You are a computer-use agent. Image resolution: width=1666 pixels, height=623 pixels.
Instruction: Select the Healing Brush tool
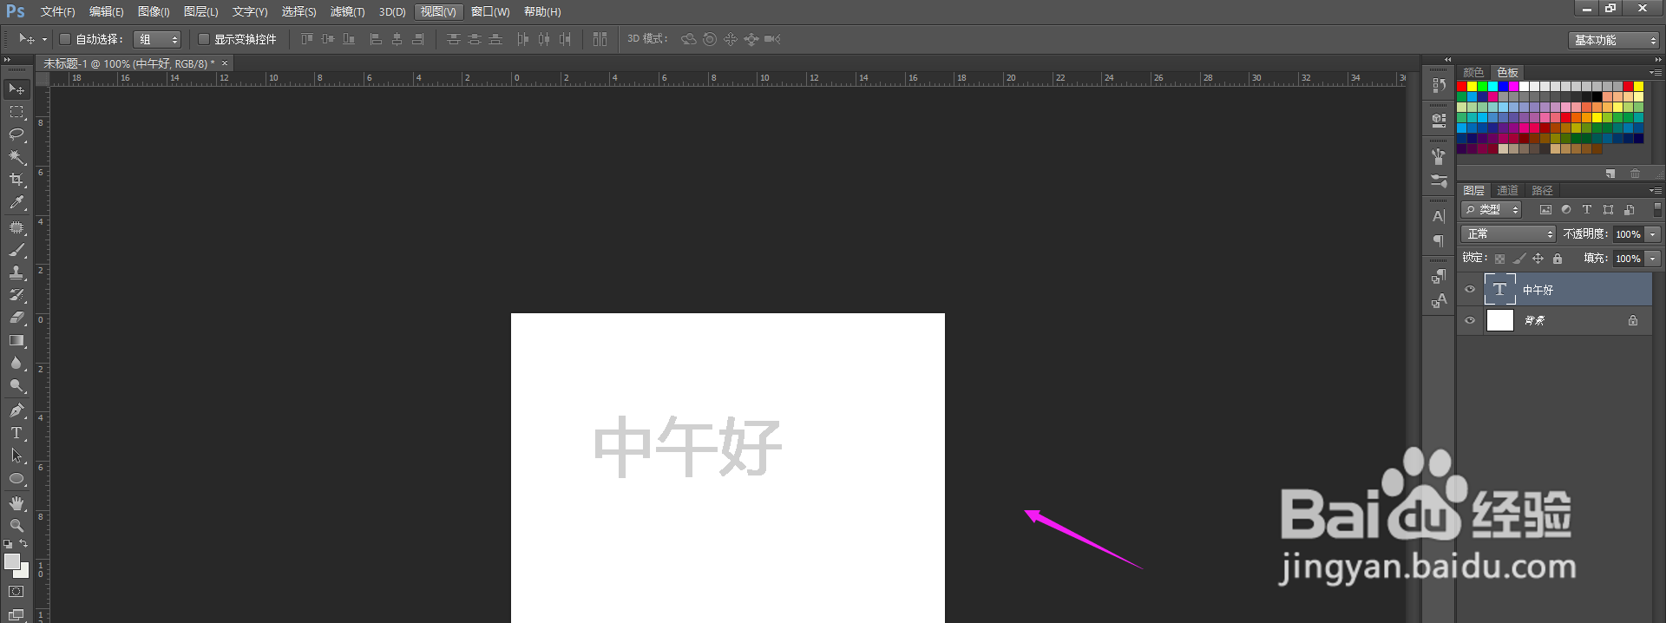pyautogui.click(x=16, y=227)
